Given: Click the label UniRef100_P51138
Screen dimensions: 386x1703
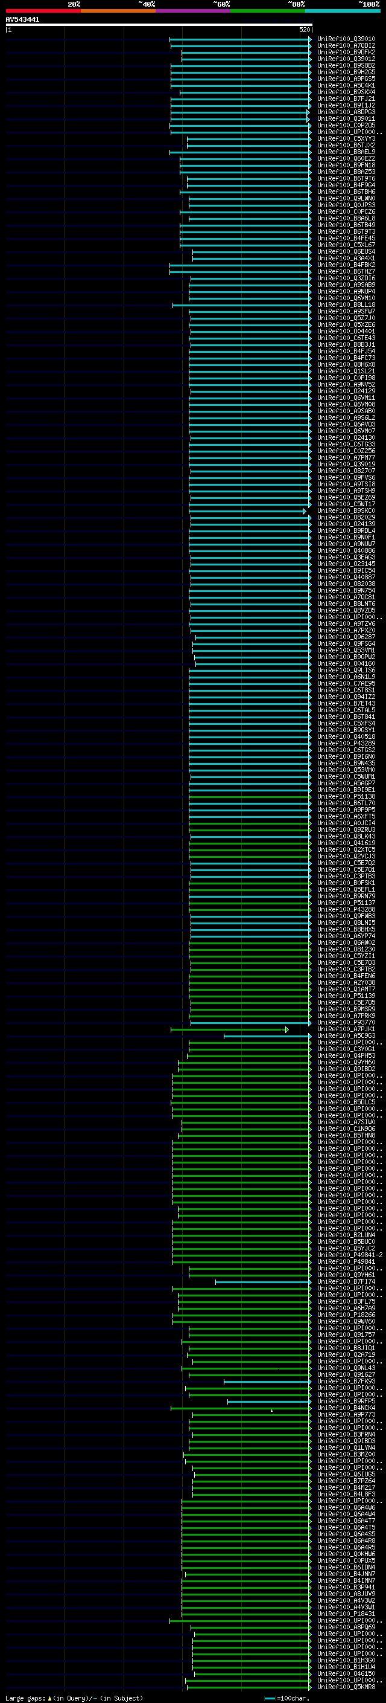Looking at the screenshot, I should pyautogui.click(x=346, y=797).
